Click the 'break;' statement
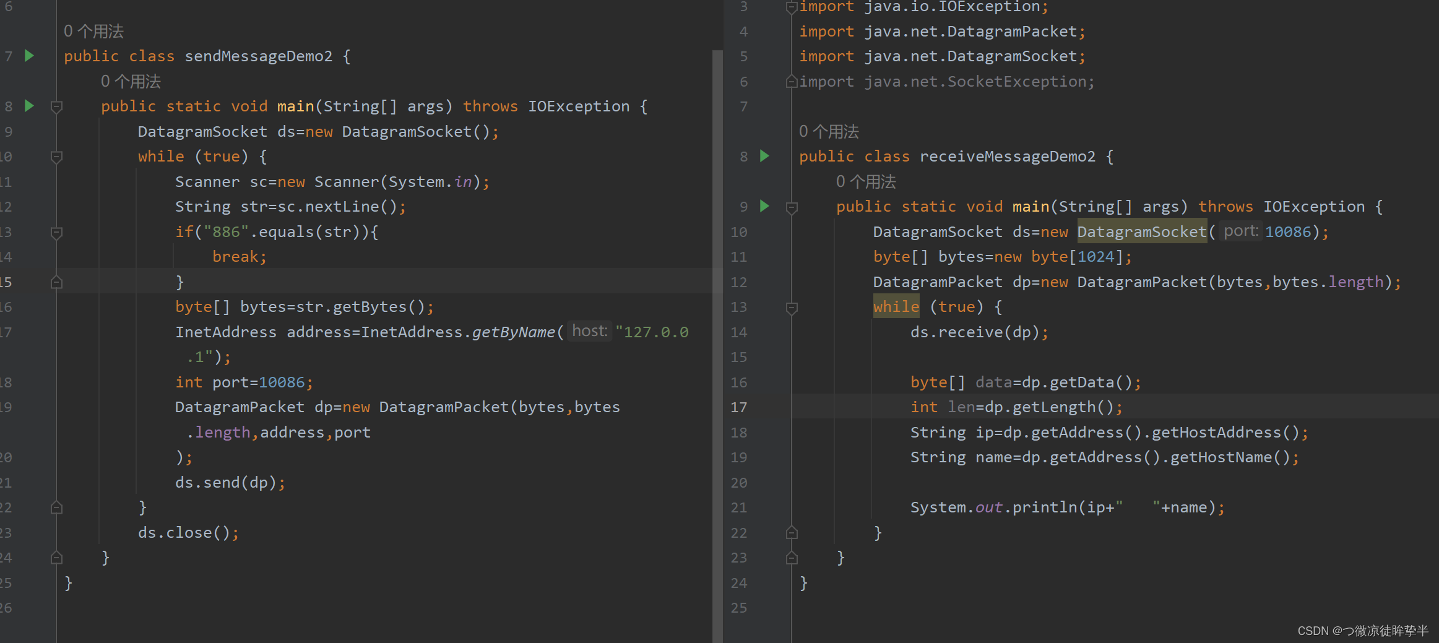1439x643 pixels. tap(240, 257)
